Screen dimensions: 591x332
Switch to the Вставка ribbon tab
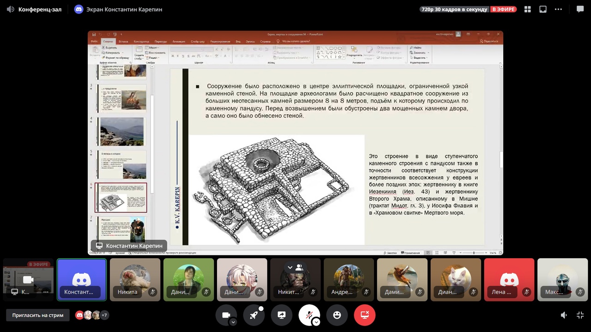coord(123,41)
